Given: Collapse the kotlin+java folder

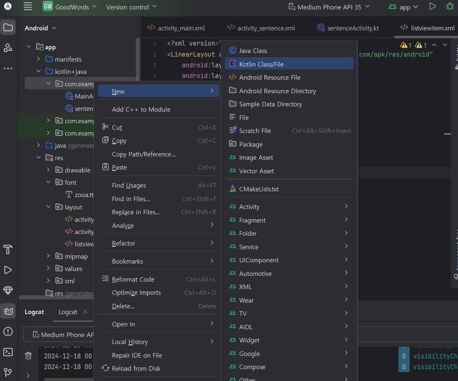Looking at the screenshot, I should pyautogui.click(x=39, y=71).
